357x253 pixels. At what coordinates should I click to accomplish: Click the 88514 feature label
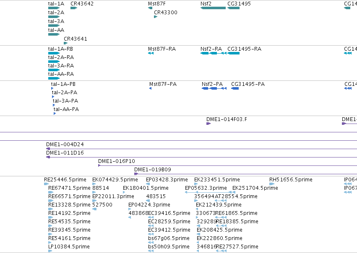click(101, 188)
